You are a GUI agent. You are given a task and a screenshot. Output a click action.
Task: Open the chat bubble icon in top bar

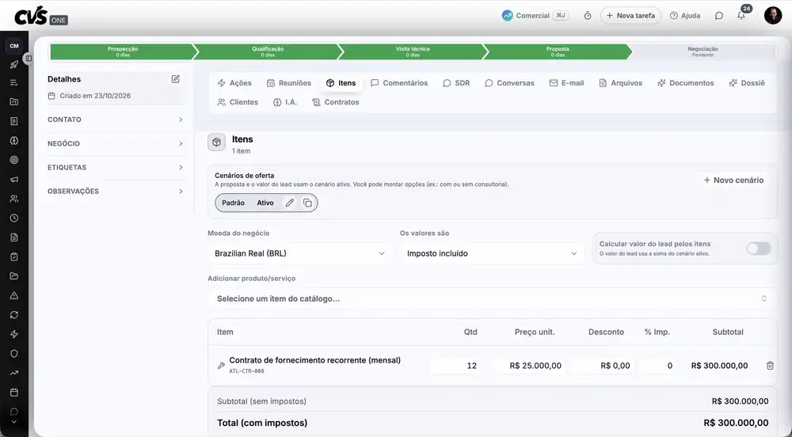coord(719,16)
